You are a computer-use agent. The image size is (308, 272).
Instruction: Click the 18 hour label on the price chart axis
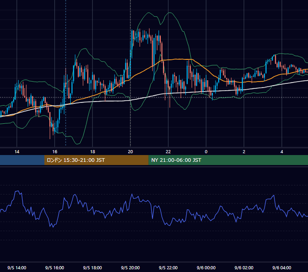click(92, 152)
